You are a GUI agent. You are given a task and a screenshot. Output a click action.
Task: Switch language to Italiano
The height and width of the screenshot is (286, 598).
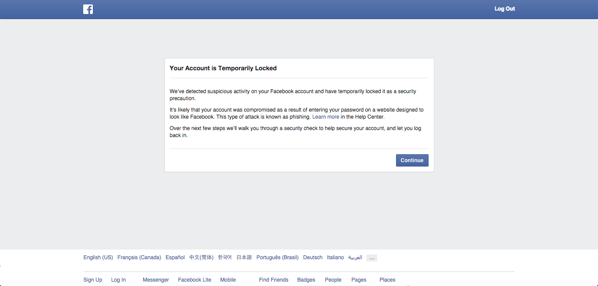(335, 257)
